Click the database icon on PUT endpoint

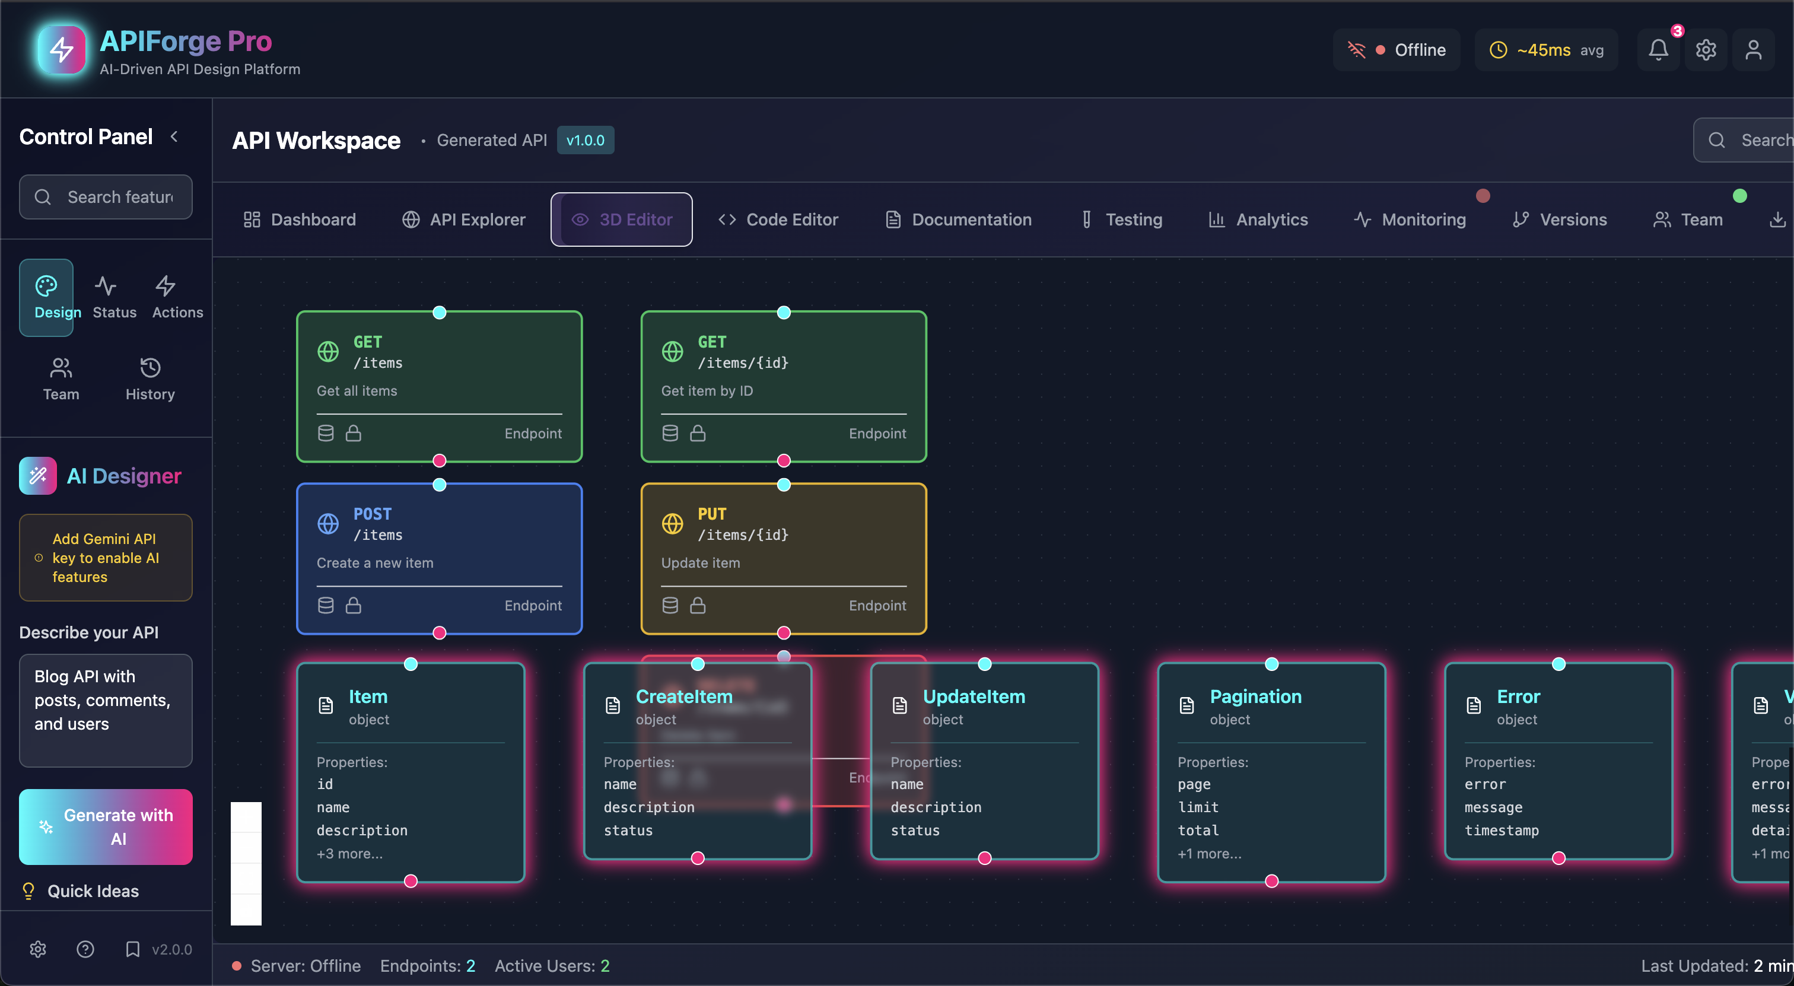point(670,605)
